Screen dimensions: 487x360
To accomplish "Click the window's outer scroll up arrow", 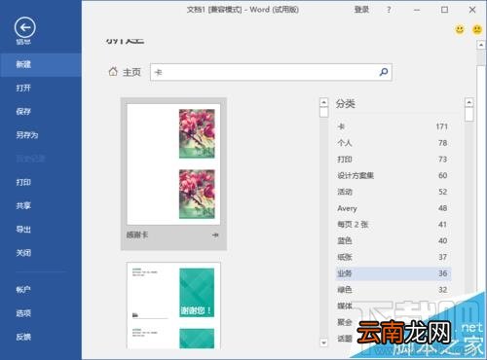I will pyautogui.click(x=481, y=45).
